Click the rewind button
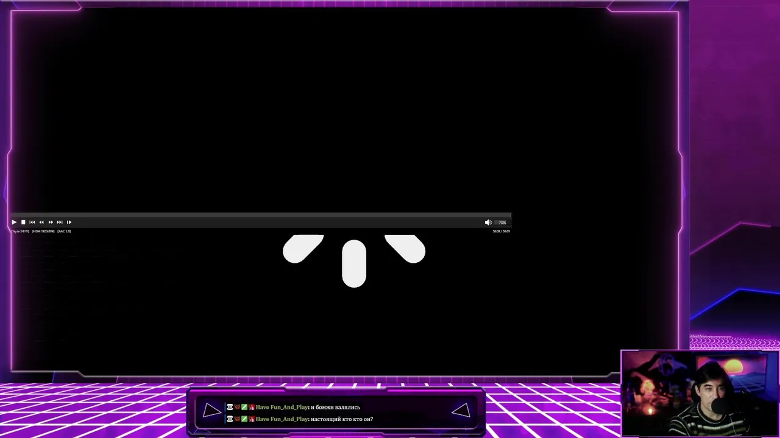The width and height of the screenshot is (780, 438). [x=41, y=222]
